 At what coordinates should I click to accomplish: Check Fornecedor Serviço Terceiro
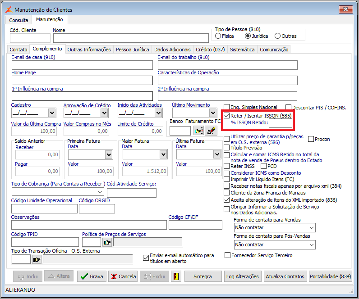click(x=227, y=255)
